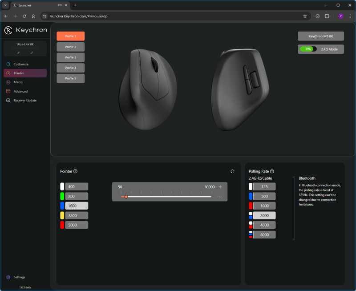Viewport: 356px width, 291px height.
Task: Set polling rate to 4000
Action: click(x=264, y=225)
